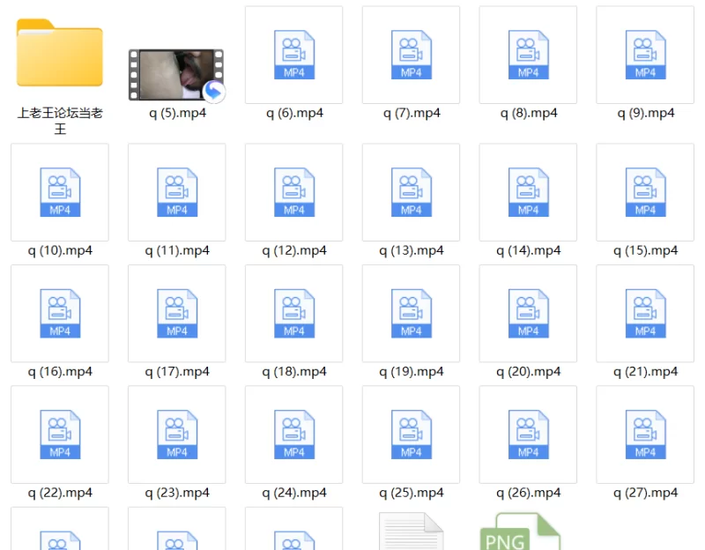
Task: Select the label q (23).mp4
Action: (177, 493)
